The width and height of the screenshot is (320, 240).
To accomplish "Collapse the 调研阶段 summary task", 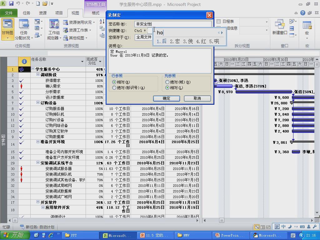I will click(x=38, y=74).
